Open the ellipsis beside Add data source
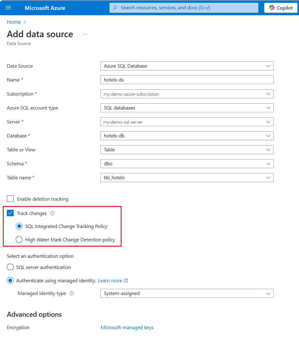 tap(85, 34)
